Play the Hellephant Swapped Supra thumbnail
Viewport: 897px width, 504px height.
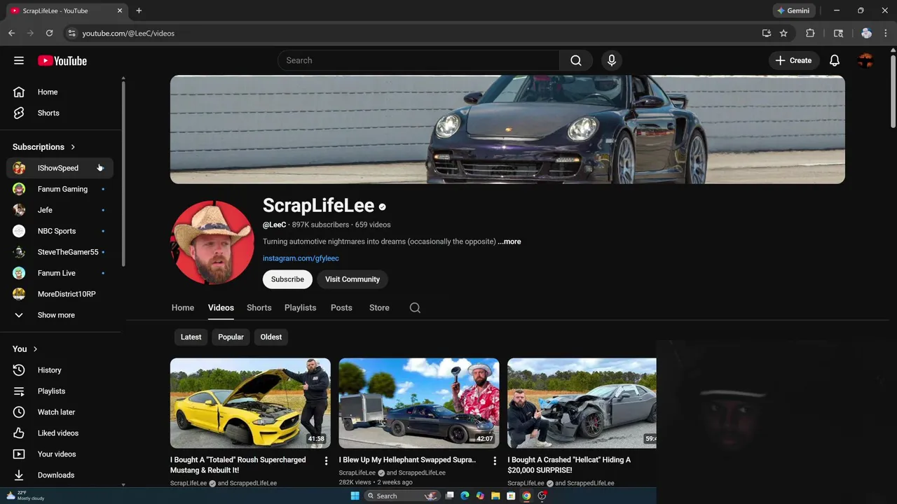[419, 403]
